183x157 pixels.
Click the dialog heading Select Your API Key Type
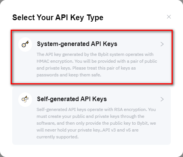[x=58, y=17]
